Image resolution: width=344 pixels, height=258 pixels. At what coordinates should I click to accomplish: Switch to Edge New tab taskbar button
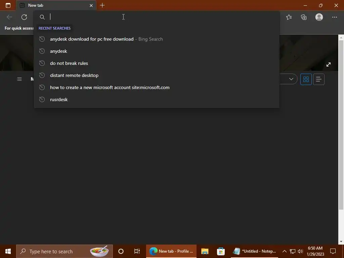coord(171,251)
